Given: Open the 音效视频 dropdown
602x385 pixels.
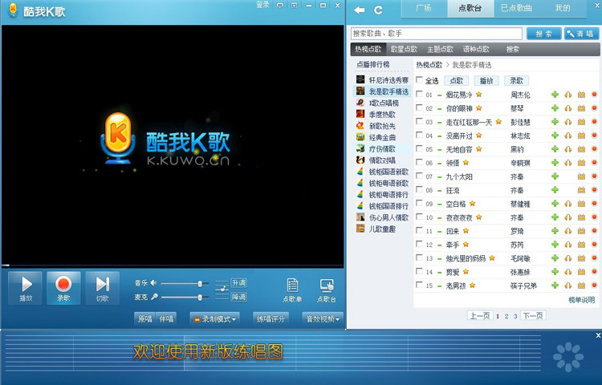Looking at the screenshot, I should 323,319.
